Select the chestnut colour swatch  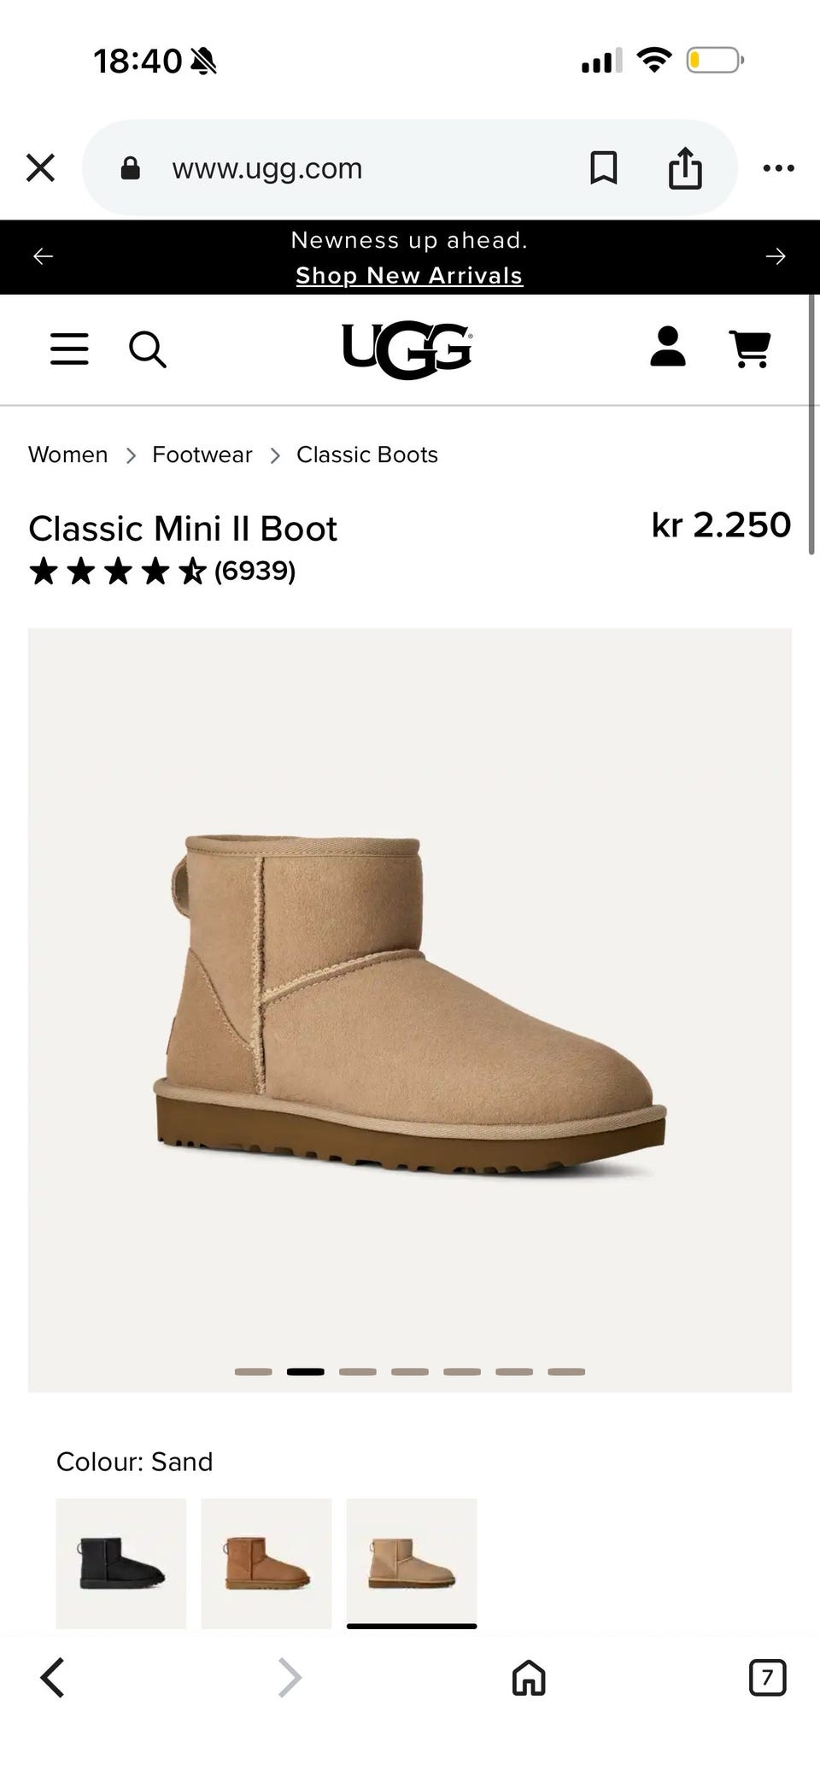[266, 1563]
